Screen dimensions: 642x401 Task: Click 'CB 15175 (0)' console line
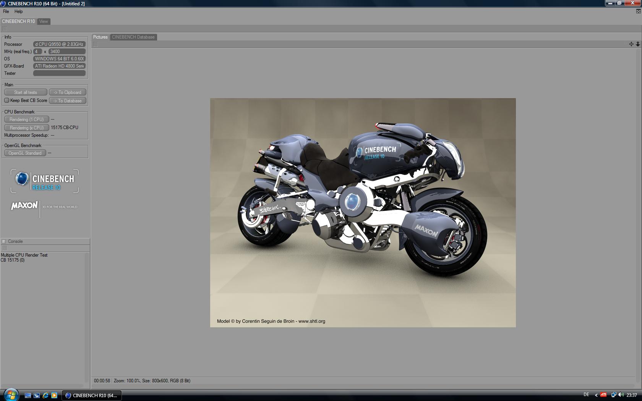[x=13, y=260]
